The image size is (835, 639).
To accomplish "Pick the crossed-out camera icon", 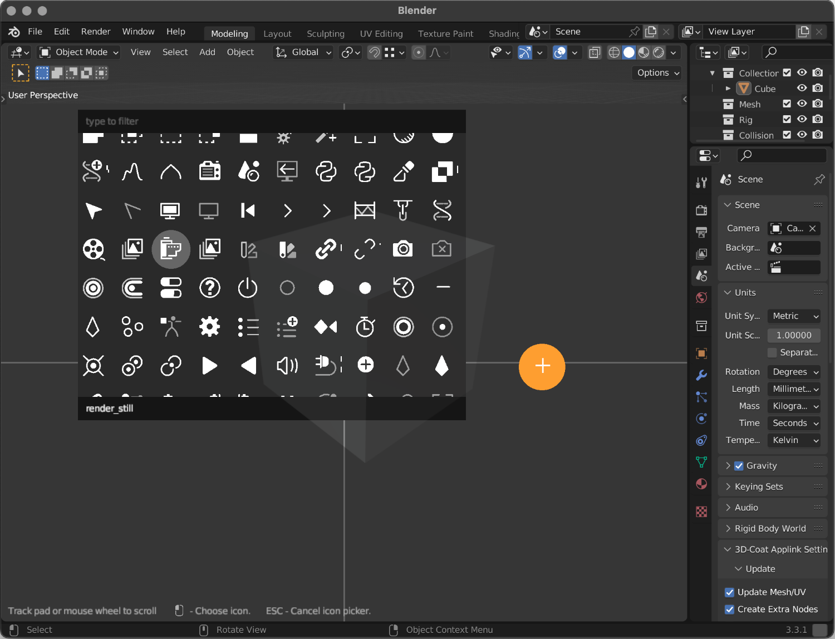I will pos(442,249).
